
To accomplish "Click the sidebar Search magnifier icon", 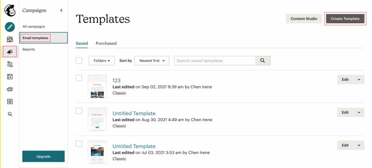I will [x=10, y=114].
